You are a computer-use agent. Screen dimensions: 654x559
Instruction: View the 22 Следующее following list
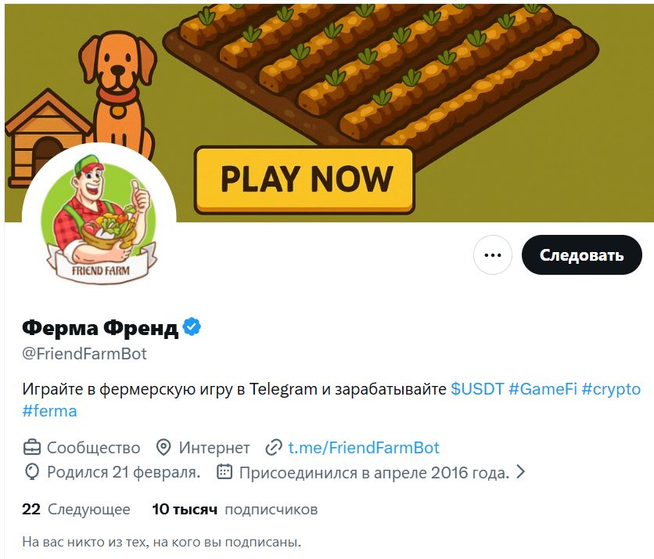pyautogui.click(x=77, y=510)
